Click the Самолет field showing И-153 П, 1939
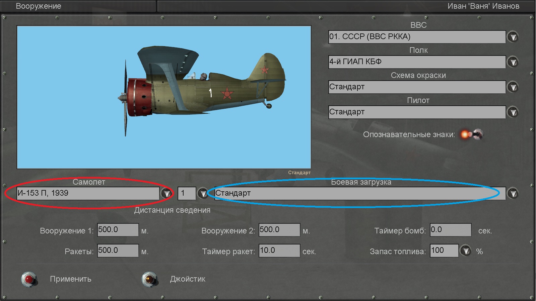536x301 pixels. (x=88, y=193)
